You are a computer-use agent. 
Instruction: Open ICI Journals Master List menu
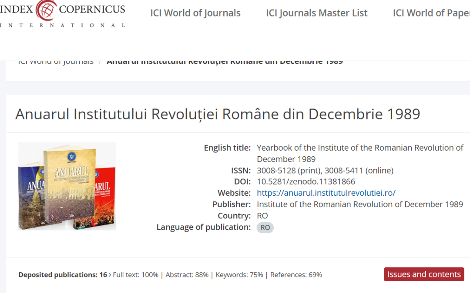pyautogui.click(x=316, y=13)
